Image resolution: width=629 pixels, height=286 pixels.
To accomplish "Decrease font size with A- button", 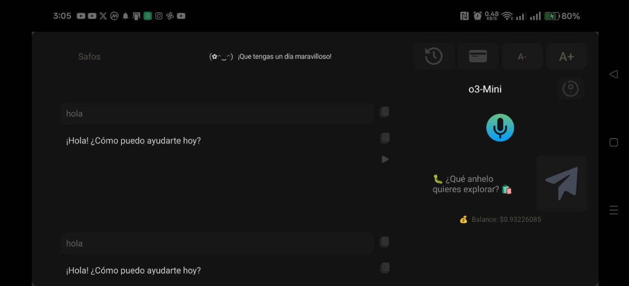I will coord(522,56).
